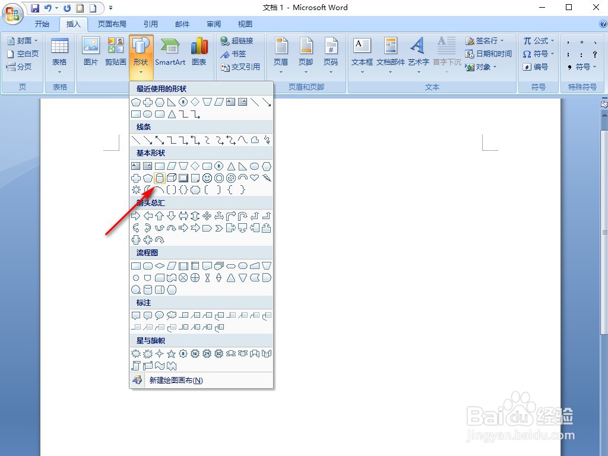Select the Circular Arrow shape
This screenshot has height=456, width=608.
pyautogui.click(x=159, y=240)
